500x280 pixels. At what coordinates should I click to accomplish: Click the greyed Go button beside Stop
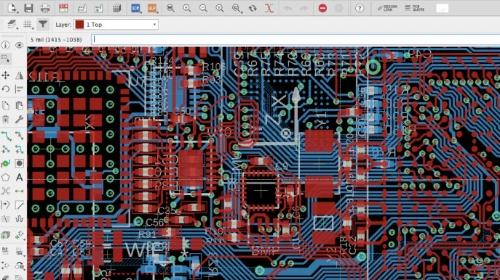(x=339, y=8)
